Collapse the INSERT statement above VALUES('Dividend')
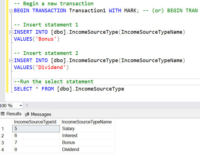This screenshot has height=156, width=200. 11,61
